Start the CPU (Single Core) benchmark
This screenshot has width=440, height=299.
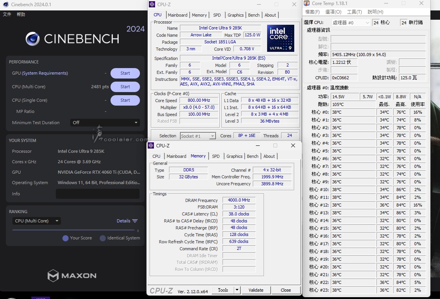pos(125,100)
